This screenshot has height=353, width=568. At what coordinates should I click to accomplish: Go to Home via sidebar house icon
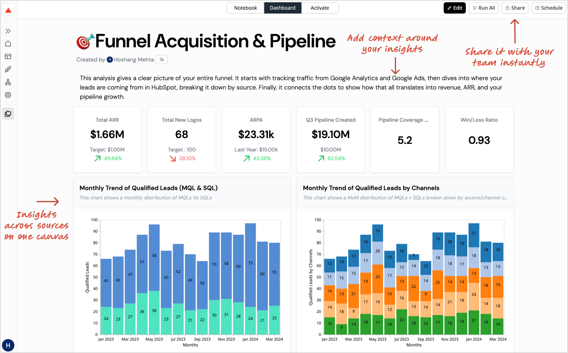8,44
